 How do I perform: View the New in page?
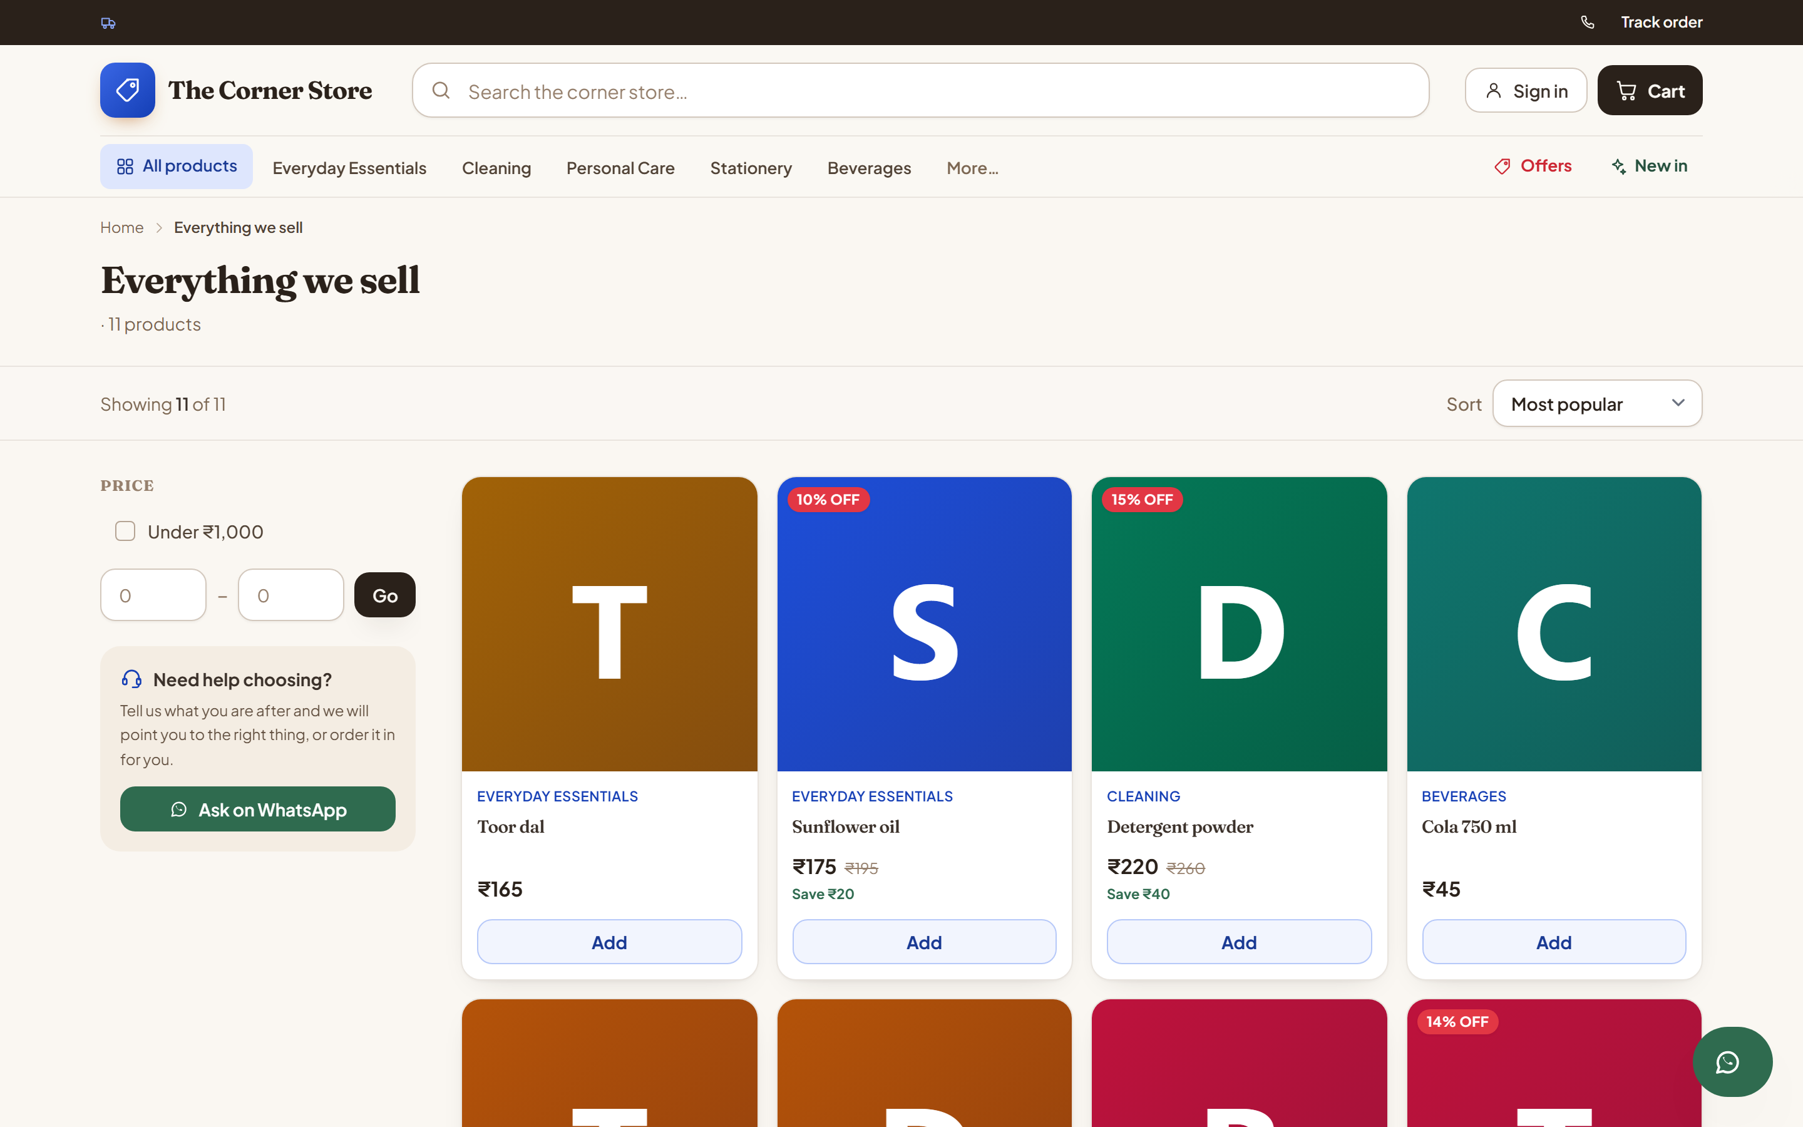coord(1650,166)
